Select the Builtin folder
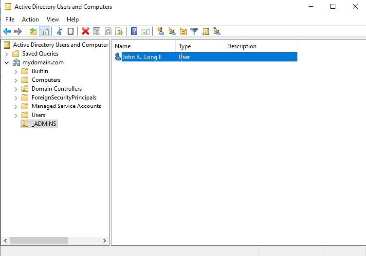The width and height of the screenshot is (366, 256). pyautogui.click(x=40, y=71)
